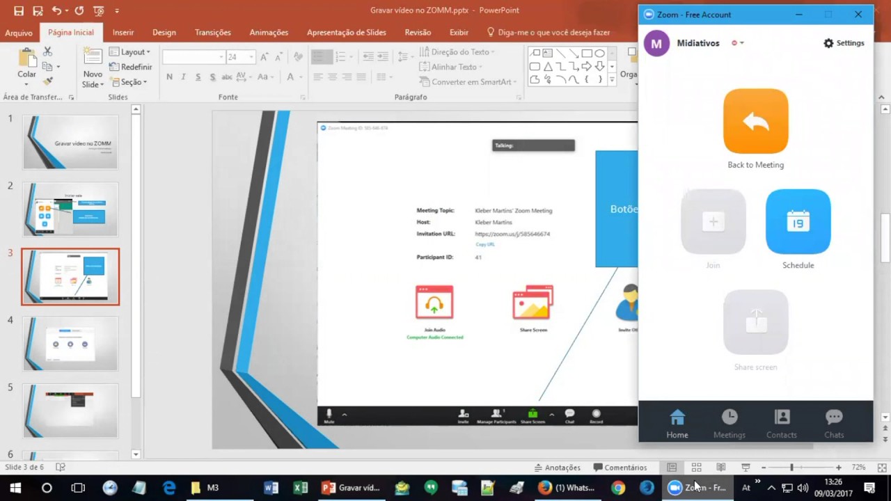
Task: Click the Windows Start button
Action: 15,488
